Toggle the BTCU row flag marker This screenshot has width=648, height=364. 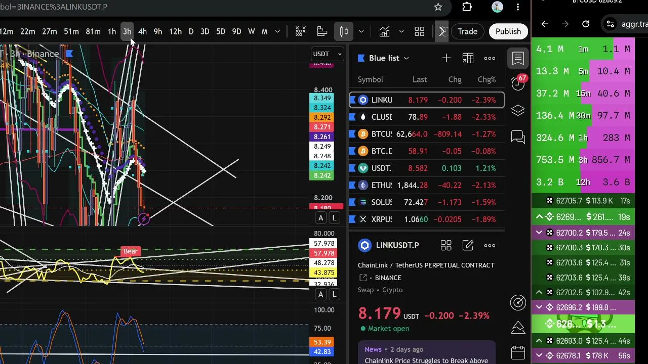click(x=352, y=134)
